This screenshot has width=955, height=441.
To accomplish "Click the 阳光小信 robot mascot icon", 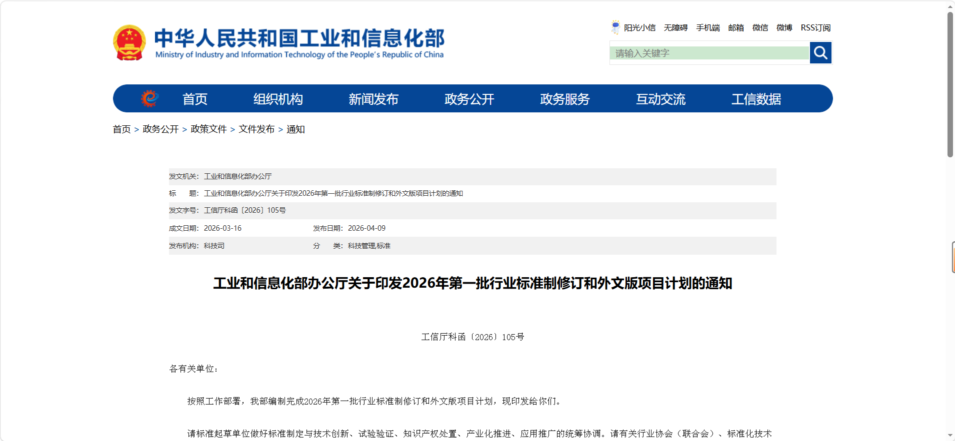I will pyautogui.click(x=615, y=27).
